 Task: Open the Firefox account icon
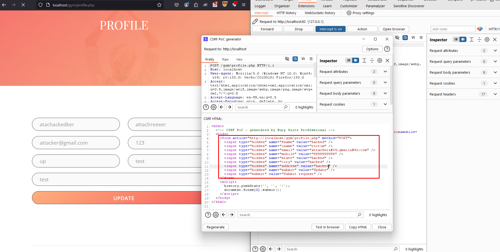[186, 5]
